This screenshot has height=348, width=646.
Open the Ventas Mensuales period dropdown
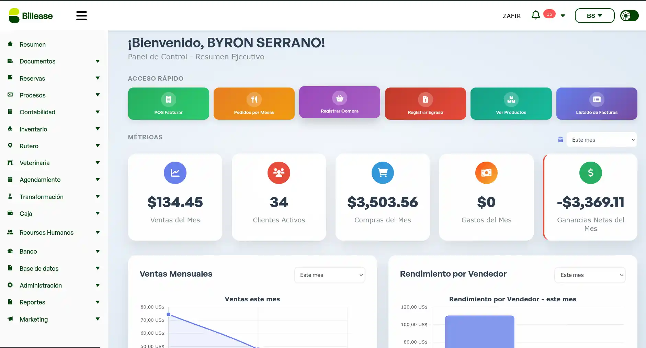point(330,275)
